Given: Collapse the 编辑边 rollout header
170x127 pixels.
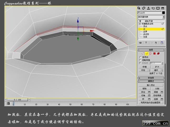Looking at the screenshot, I should [x=151, y=81].
